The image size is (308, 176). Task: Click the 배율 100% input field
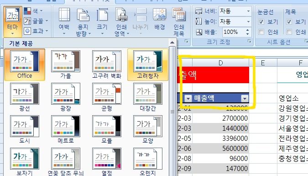pos(233,32)
